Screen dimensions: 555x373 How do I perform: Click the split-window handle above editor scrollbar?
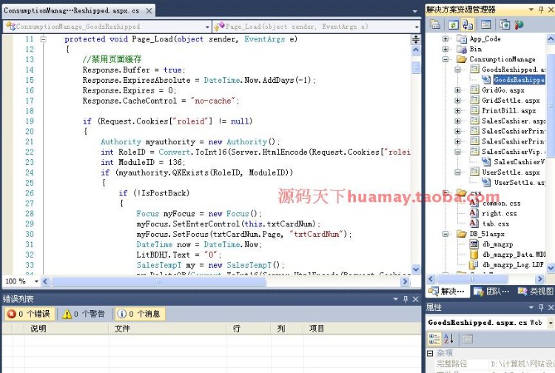(x=416, y=39)
